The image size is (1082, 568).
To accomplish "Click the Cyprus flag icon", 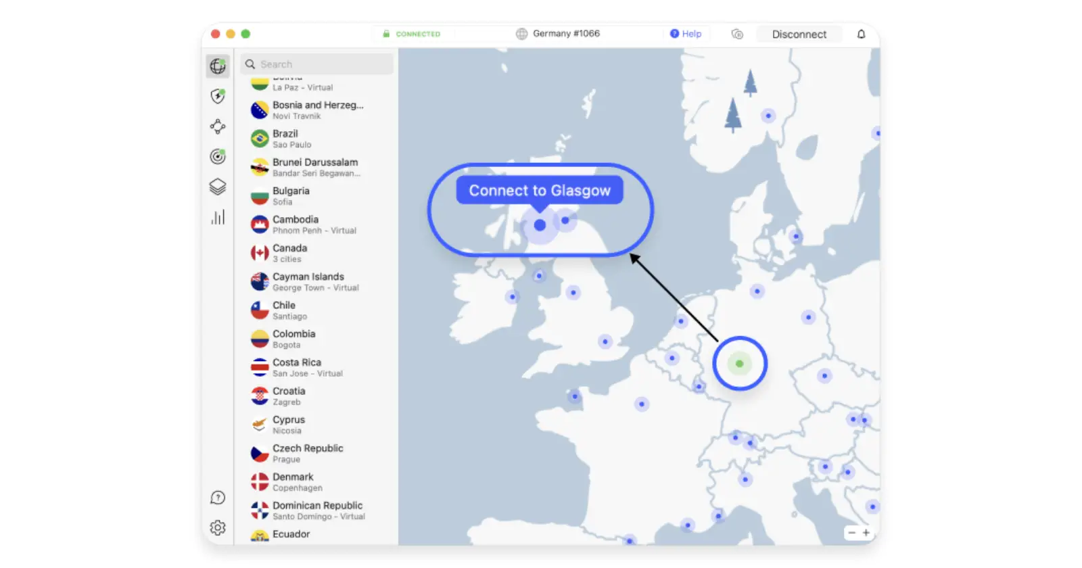I will click(260, 425).
